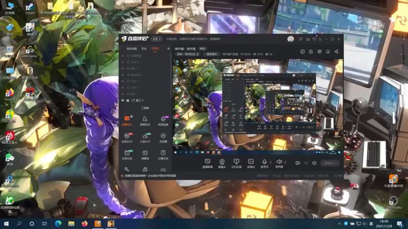Viewport: 408px width, 229px height.
Task: Add a 多媒体 media source
Action: [251, 163]
